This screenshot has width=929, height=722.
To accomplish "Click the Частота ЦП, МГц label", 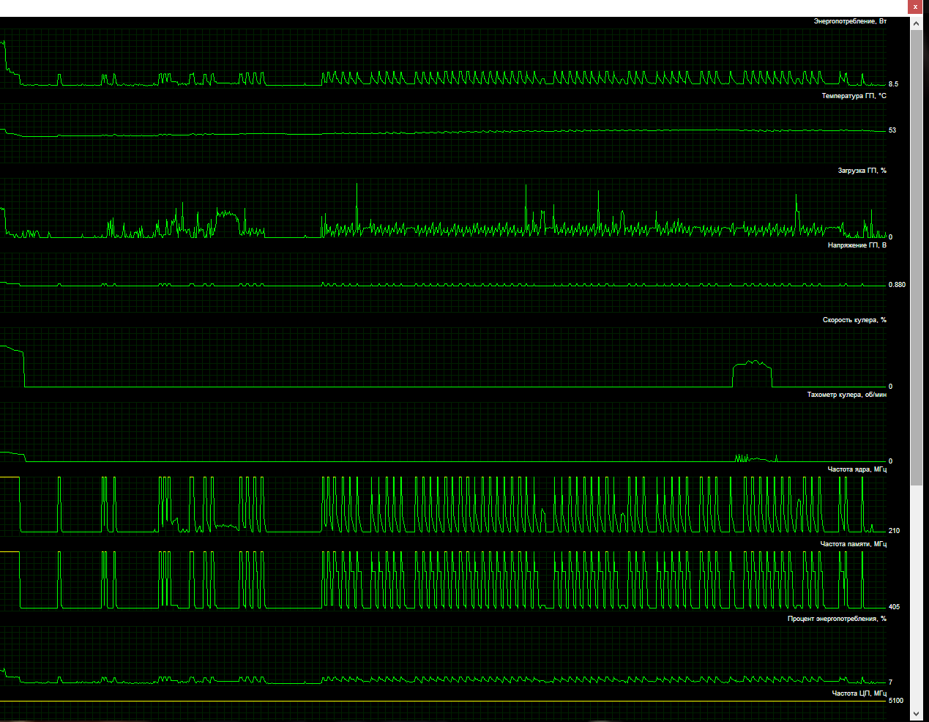I will click(x=859, y=693).
